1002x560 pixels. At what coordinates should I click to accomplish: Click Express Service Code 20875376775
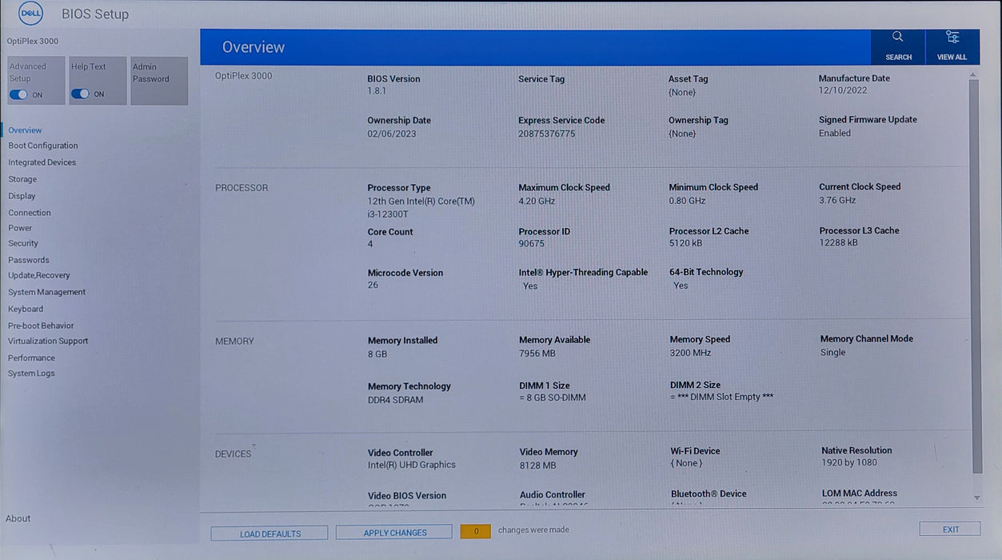(547, 134)
